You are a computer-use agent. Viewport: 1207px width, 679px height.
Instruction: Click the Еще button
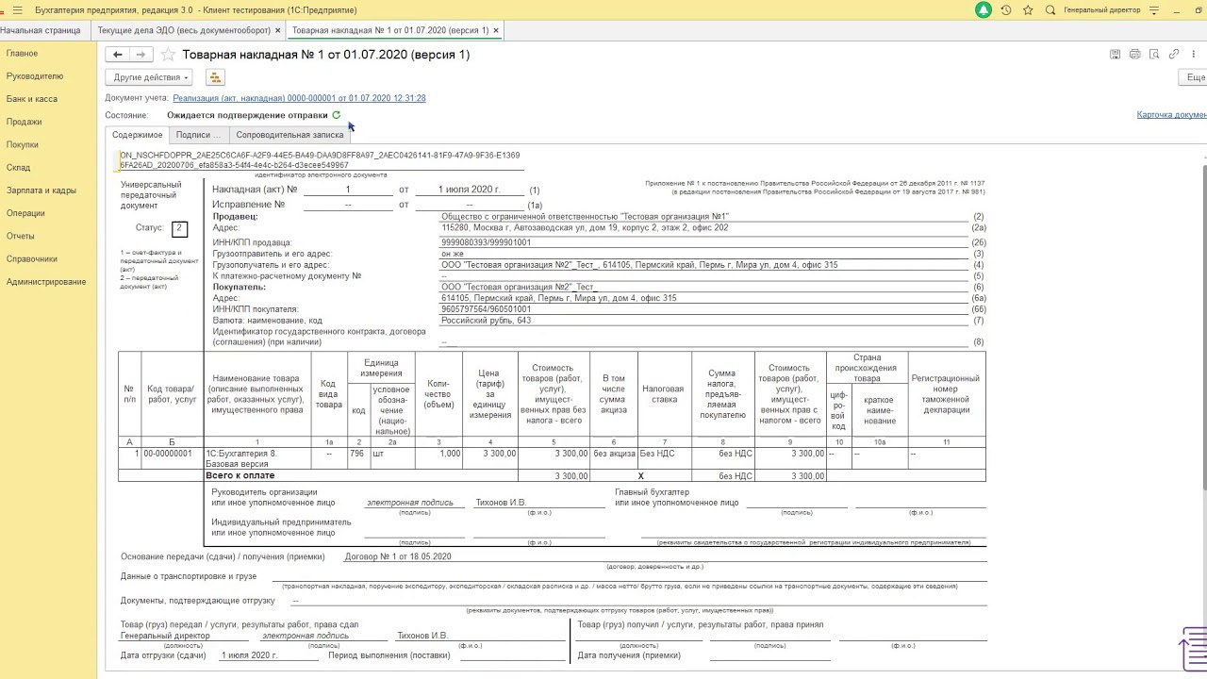(x=1193, y=77)
